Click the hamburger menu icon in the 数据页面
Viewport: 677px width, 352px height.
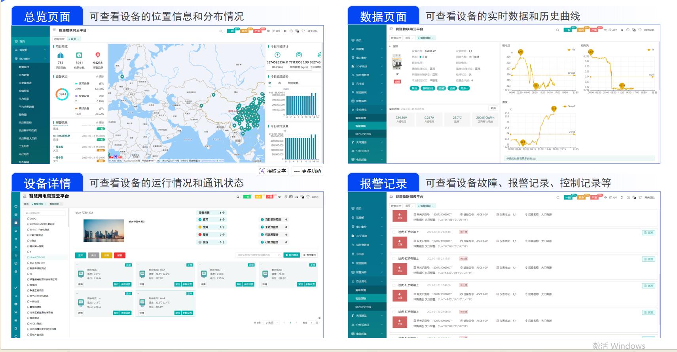coord(391,29)
